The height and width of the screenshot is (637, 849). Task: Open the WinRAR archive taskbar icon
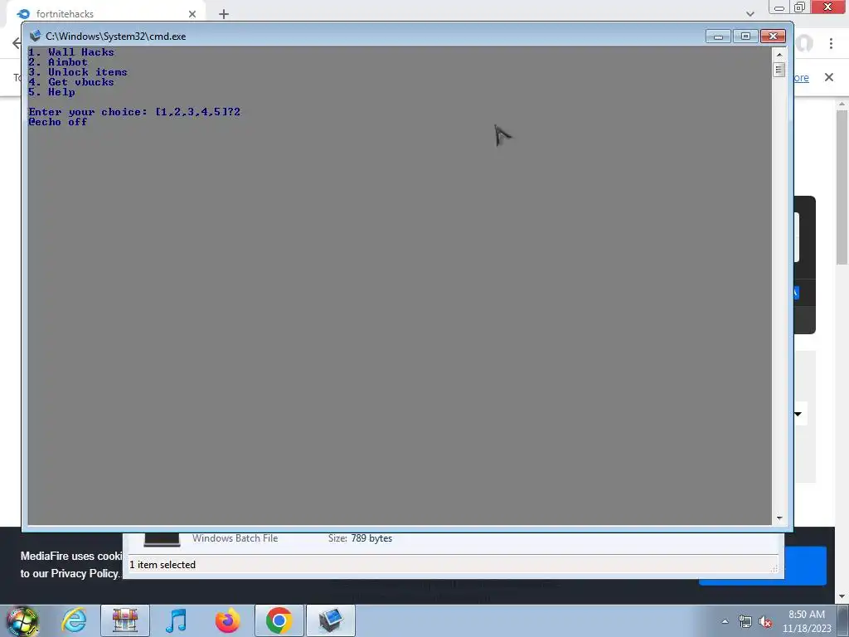tap(125, 620)
